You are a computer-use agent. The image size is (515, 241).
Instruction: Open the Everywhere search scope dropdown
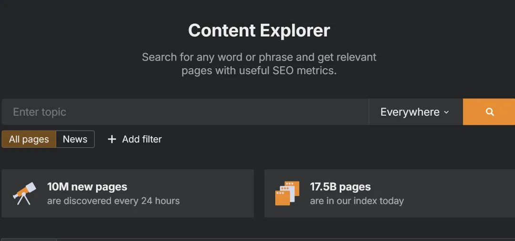[x=410, y=112]
